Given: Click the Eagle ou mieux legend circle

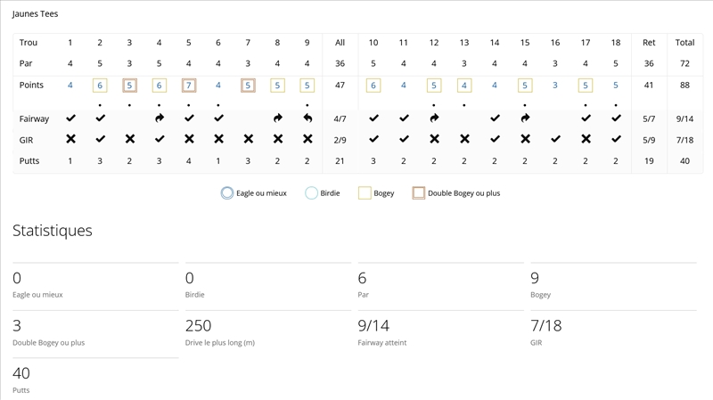Looking at the screenshot, I should coord(227,192).
